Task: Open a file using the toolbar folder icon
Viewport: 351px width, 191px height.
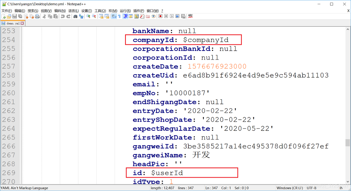Action: coord(9,16)
